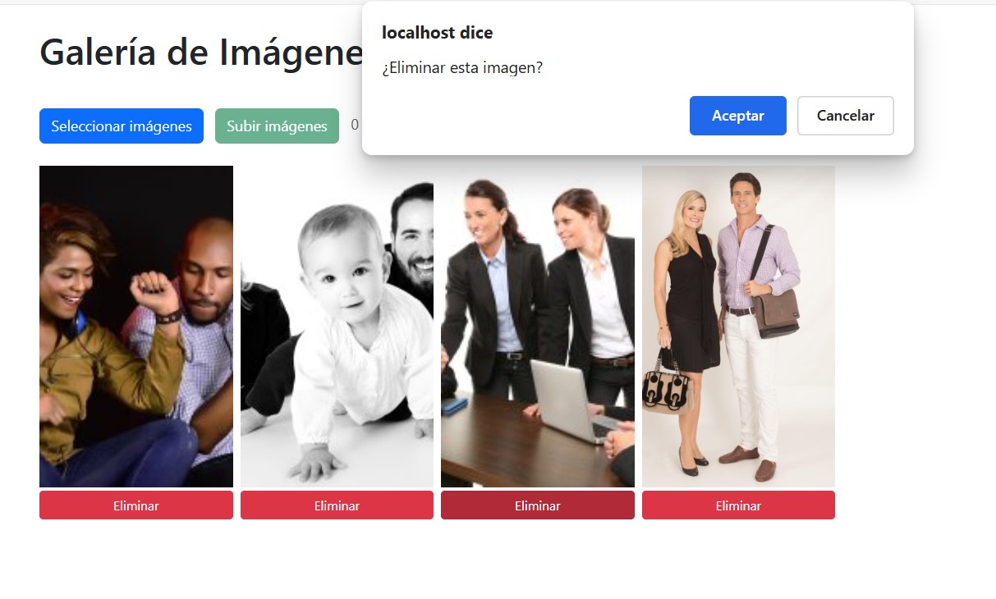Click Eliminar below the baby photo
The width and height of the screenshot is (996, 599).
pyautogui.click(x=337, y=505)
